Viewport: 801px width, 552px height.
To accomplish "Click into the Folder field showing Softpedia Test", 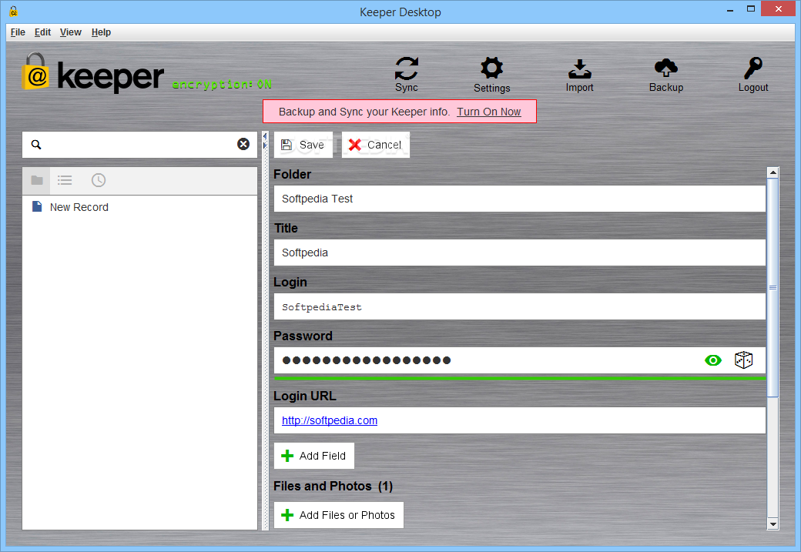I will tap(520, 199).
